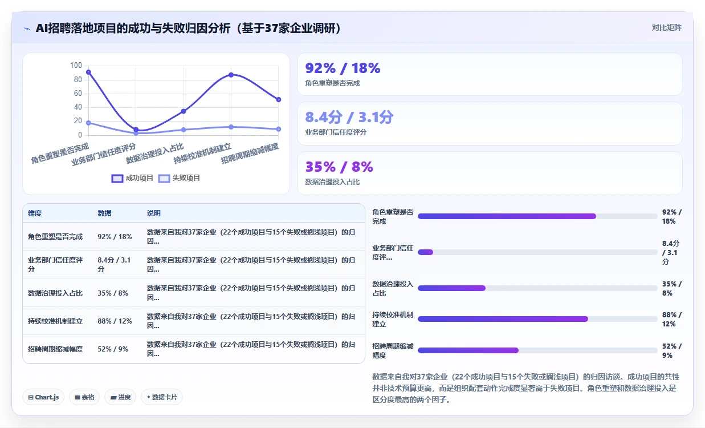Click the 35% / 8% stat card

coord(490,173)
